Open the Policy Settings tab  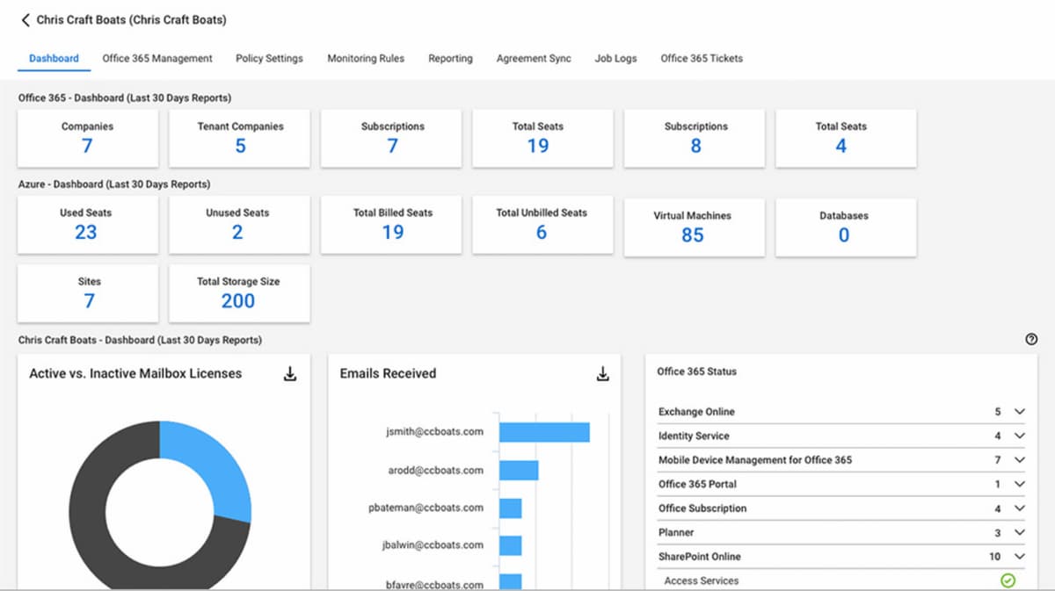click(x=269, y=59)
